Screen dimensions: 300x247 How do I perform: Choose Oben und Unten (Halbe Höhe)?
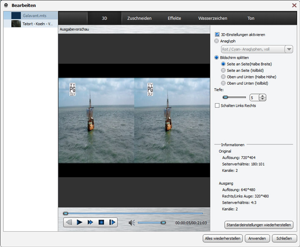pos(223,77)
